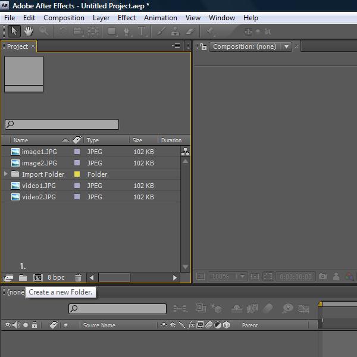
Task: Open the Animation menu
Action: point(161,18)
